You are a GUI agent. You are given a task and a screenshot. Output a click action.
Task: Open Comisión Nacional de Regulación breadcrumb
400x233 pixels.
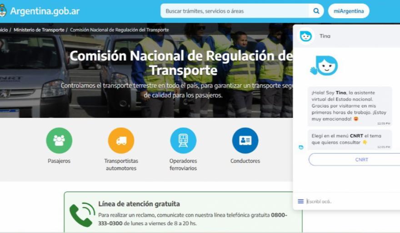[x=120, y=30]
